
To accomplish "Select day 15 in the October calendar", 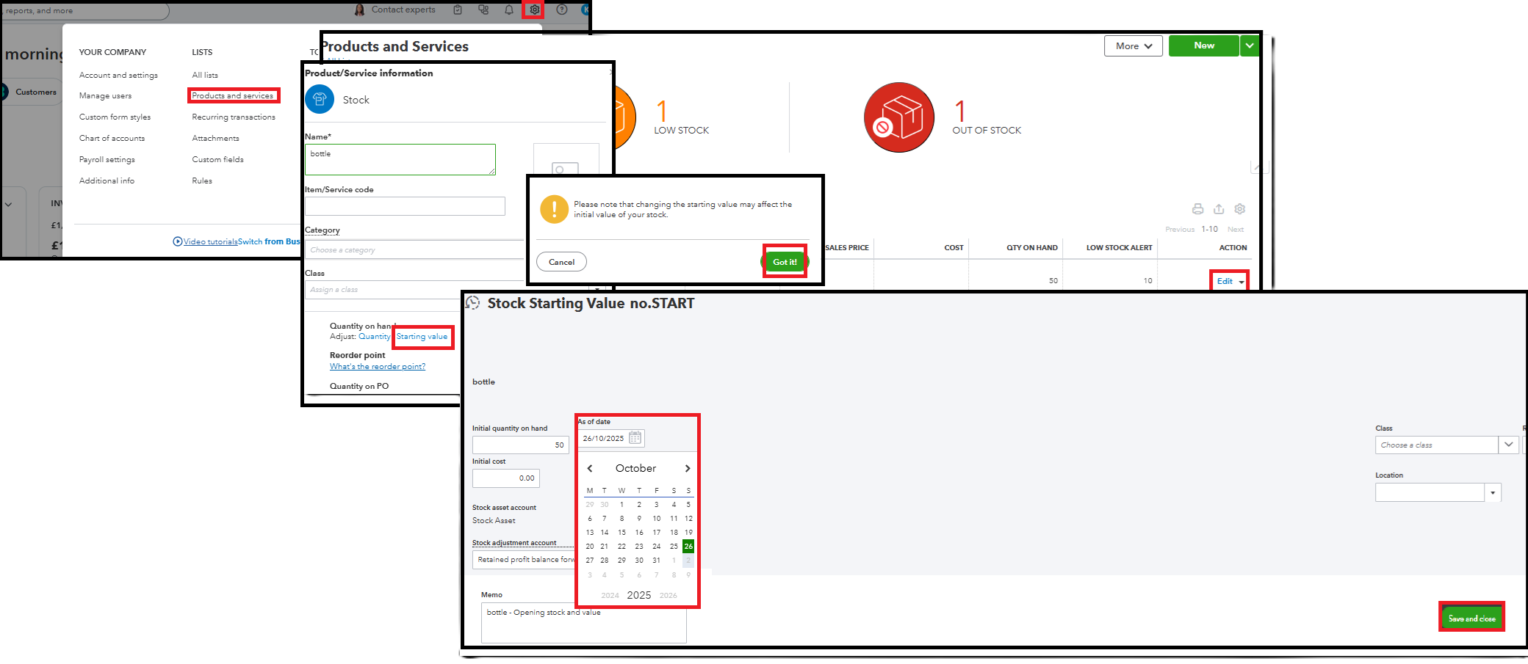I will click(621, 533).
